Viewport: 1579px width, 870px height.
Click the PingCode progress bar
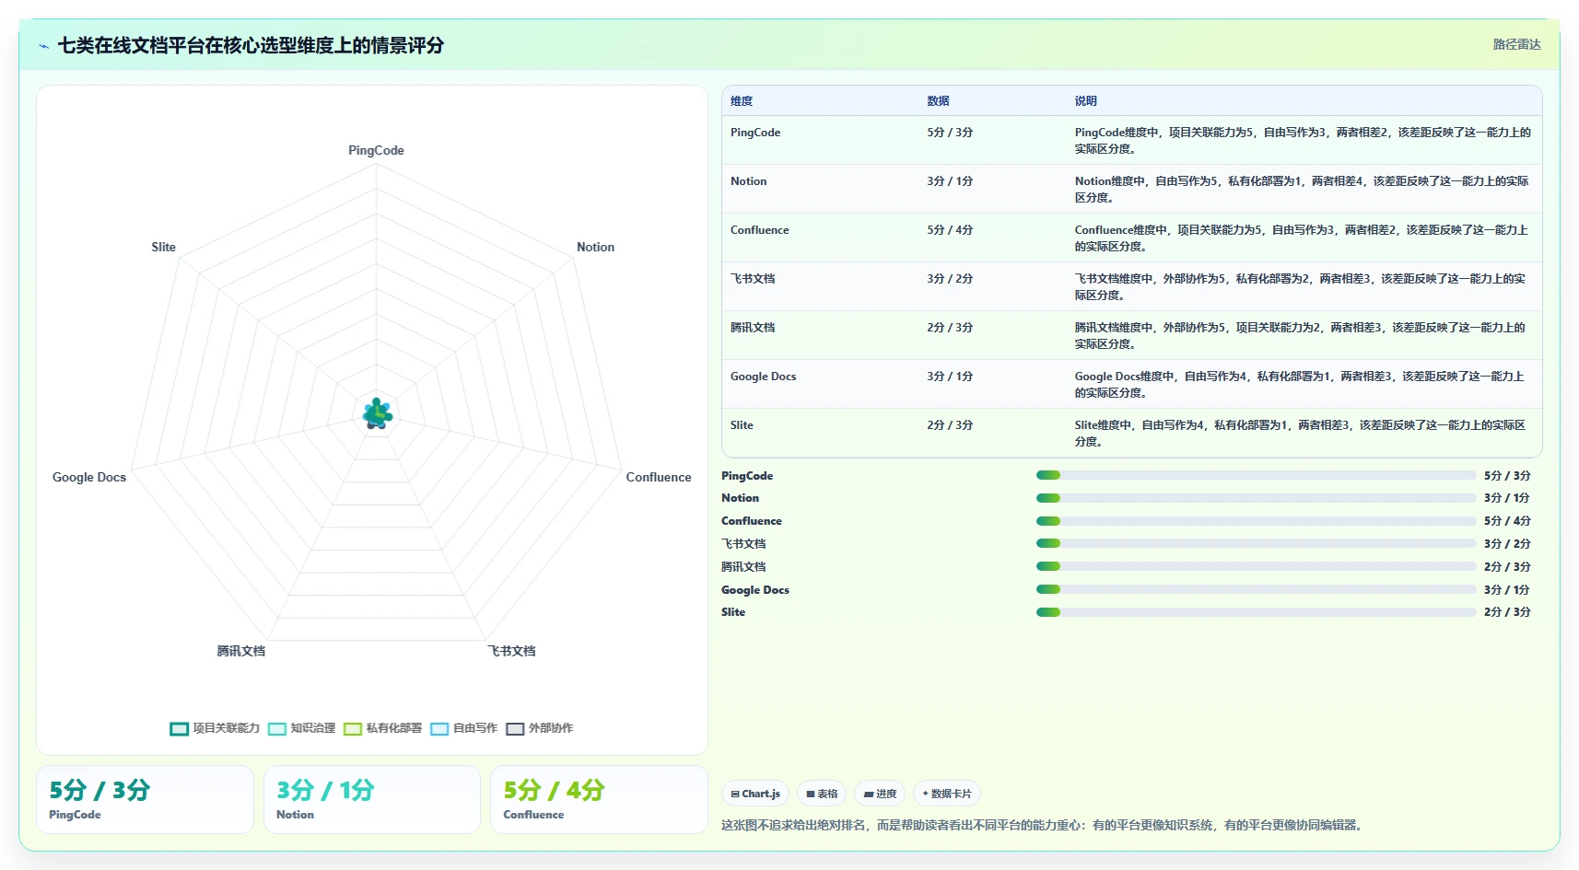(1256, 475)
